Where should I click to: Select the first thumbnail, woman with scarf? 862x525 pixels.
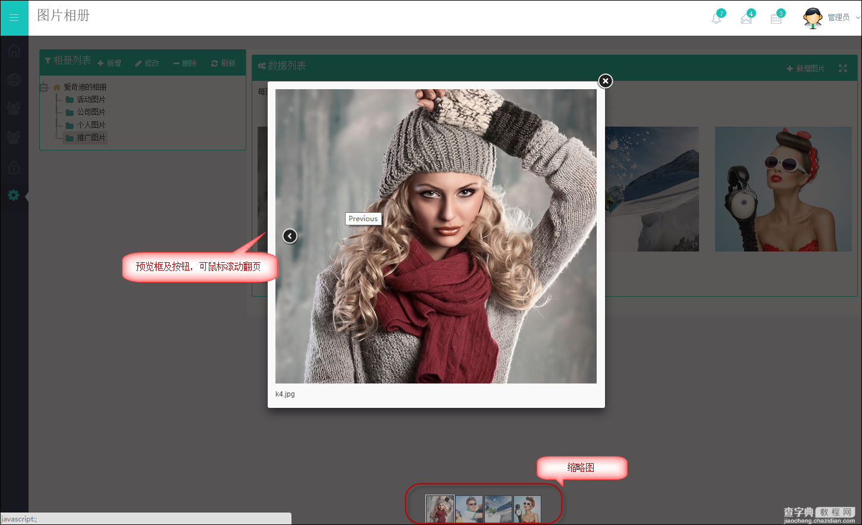(x=440, y=510)
